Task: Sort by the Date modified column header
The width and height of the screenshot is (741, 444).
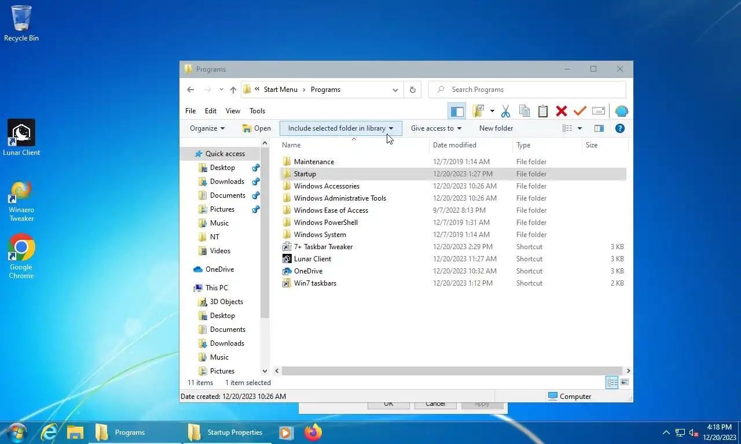Action: click(x=471, y=145)
